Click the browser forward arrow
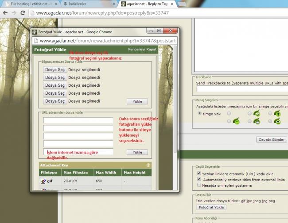 click(x=14, y=13)
